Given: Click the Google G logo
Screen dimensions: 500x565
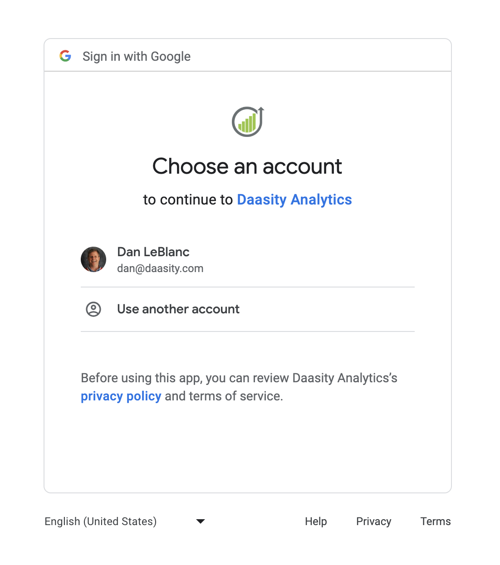Looking at the screenshot, I should coord(65,56).
